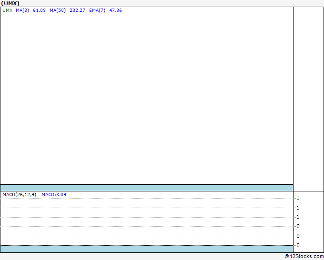Image resolution: width=324 pixels, height=260 pixels.
Task: Click the top MACD axis label 1
Action: point(298,198)
